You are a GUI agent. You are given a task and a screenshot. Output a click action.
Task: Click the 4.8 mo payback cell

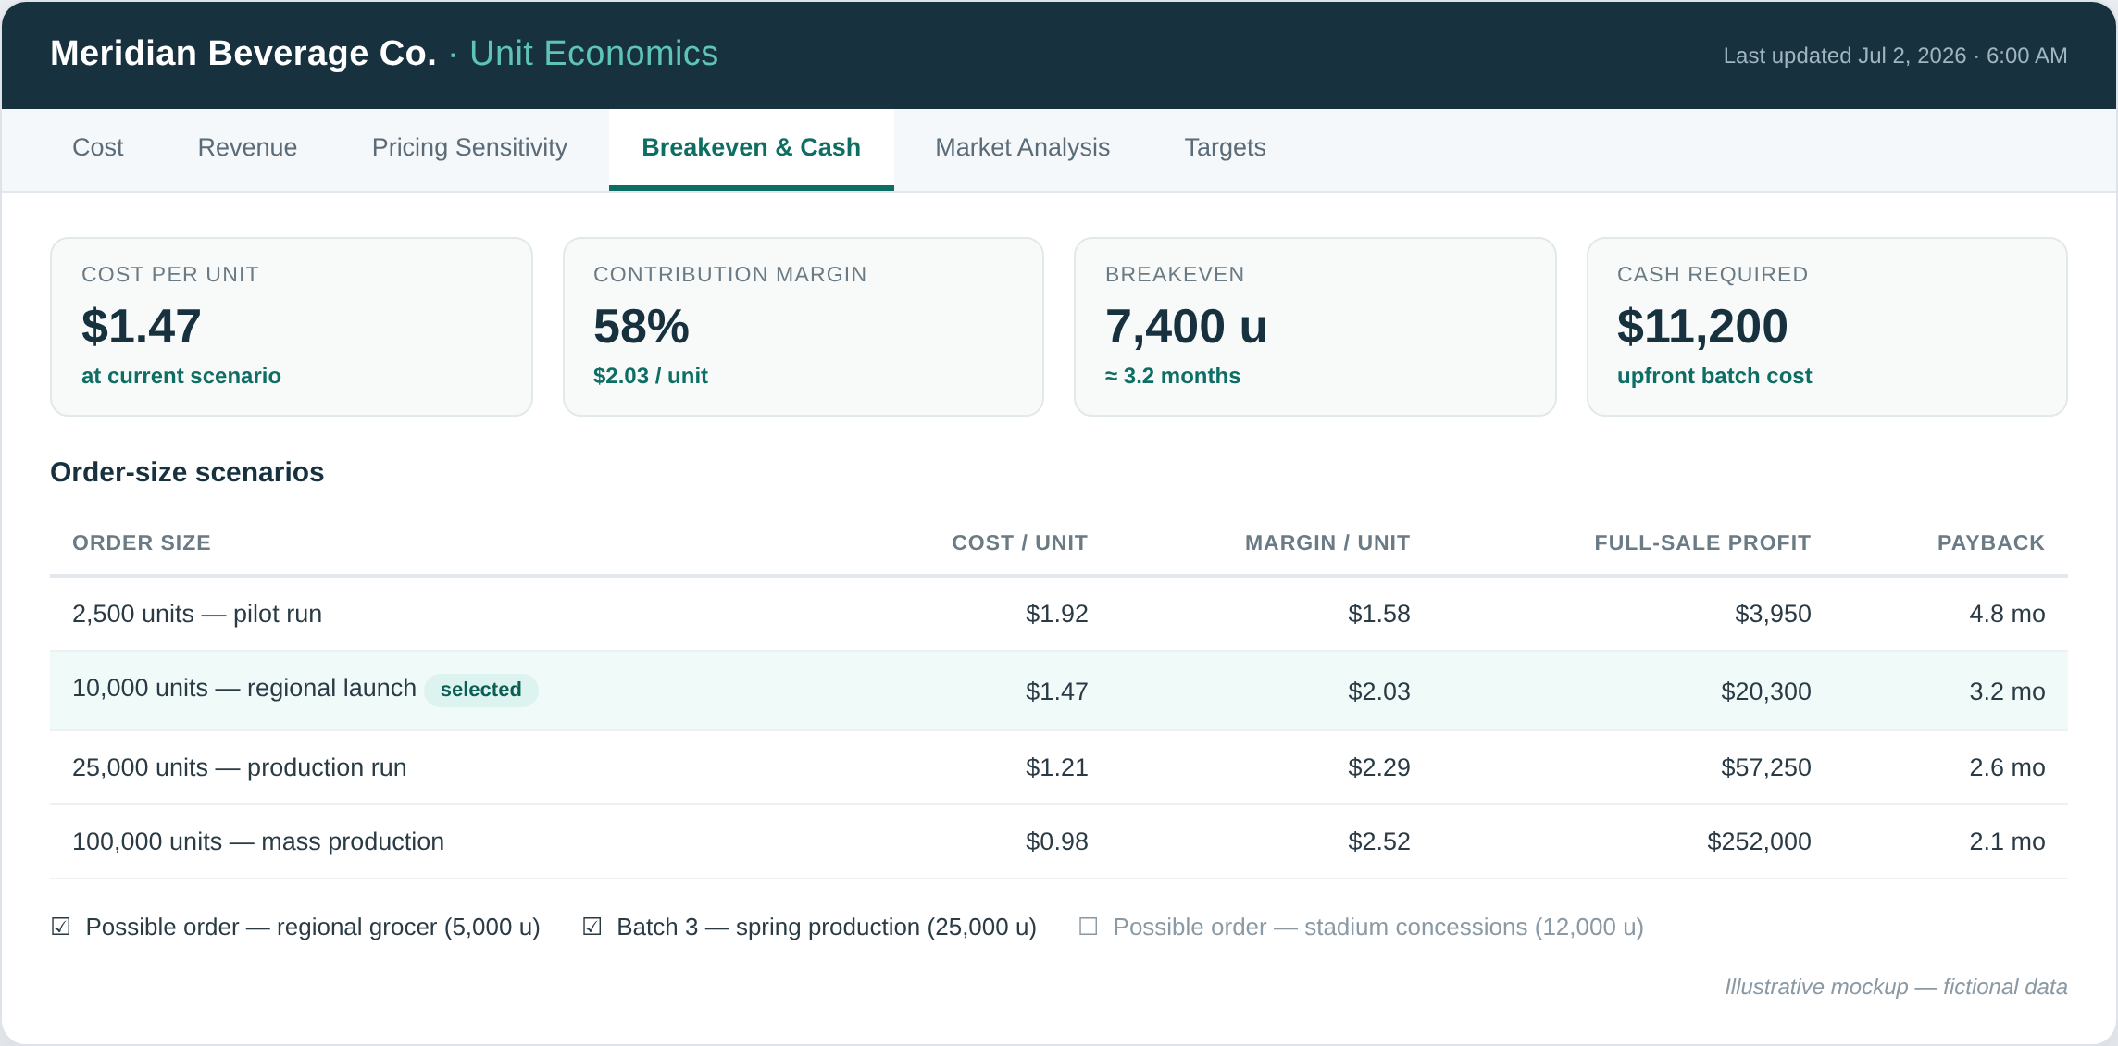[2007, 614]
